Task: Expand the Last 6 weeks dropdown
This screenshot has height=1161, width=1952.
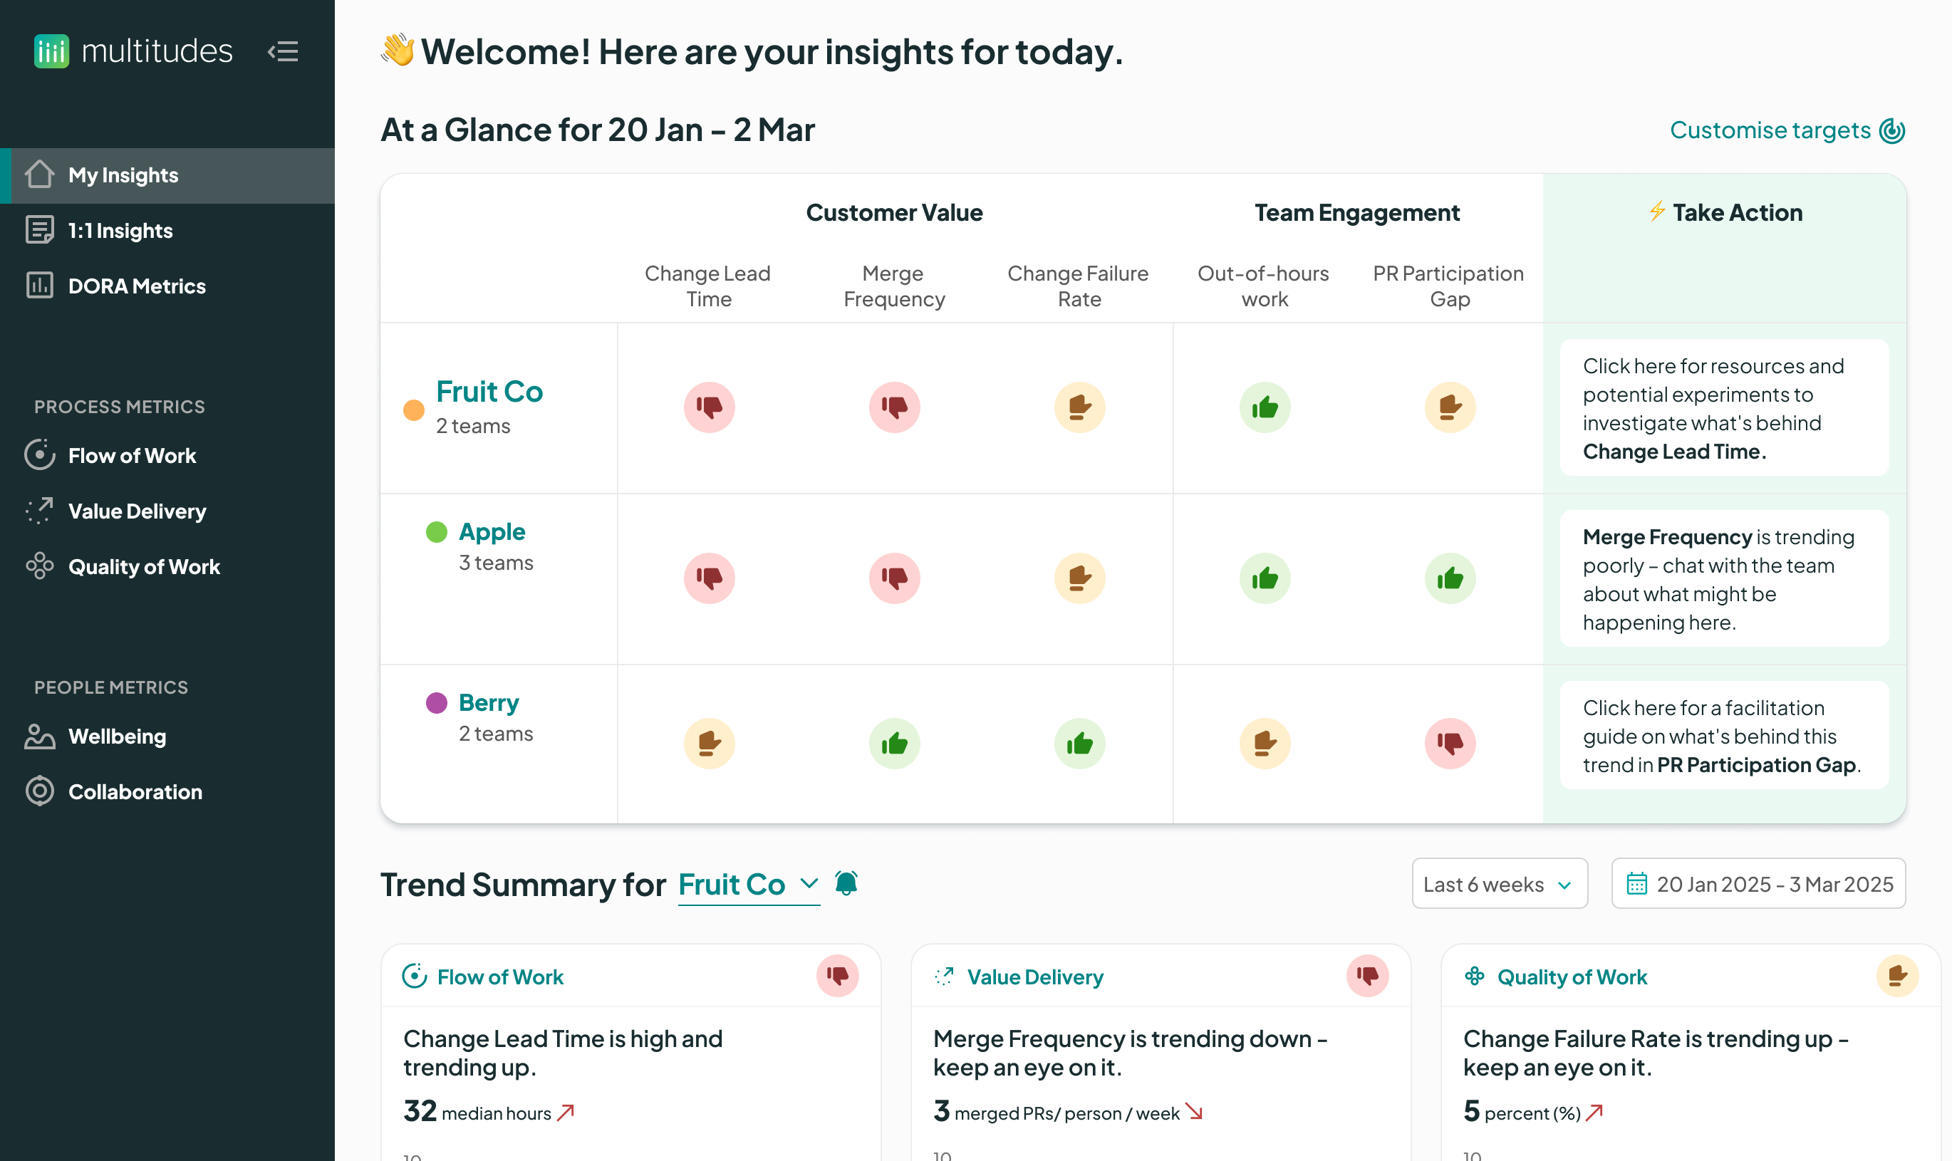Action: (1499, 884)
